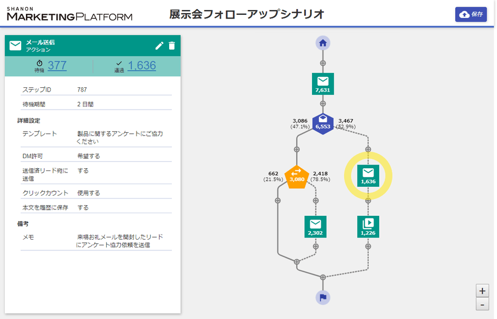Click the flag end node
This screenshot has width=497, height=319.
pyautogui.click(x=323, y=297)
